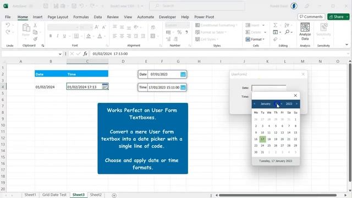352x198 pixels.
Task: Click the Redo arrow icon
Action: (x=8, y=32)
